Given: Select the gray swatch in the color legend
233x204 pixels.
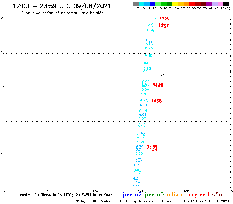Looking at the screenshot, I should (x=136, y=4).
